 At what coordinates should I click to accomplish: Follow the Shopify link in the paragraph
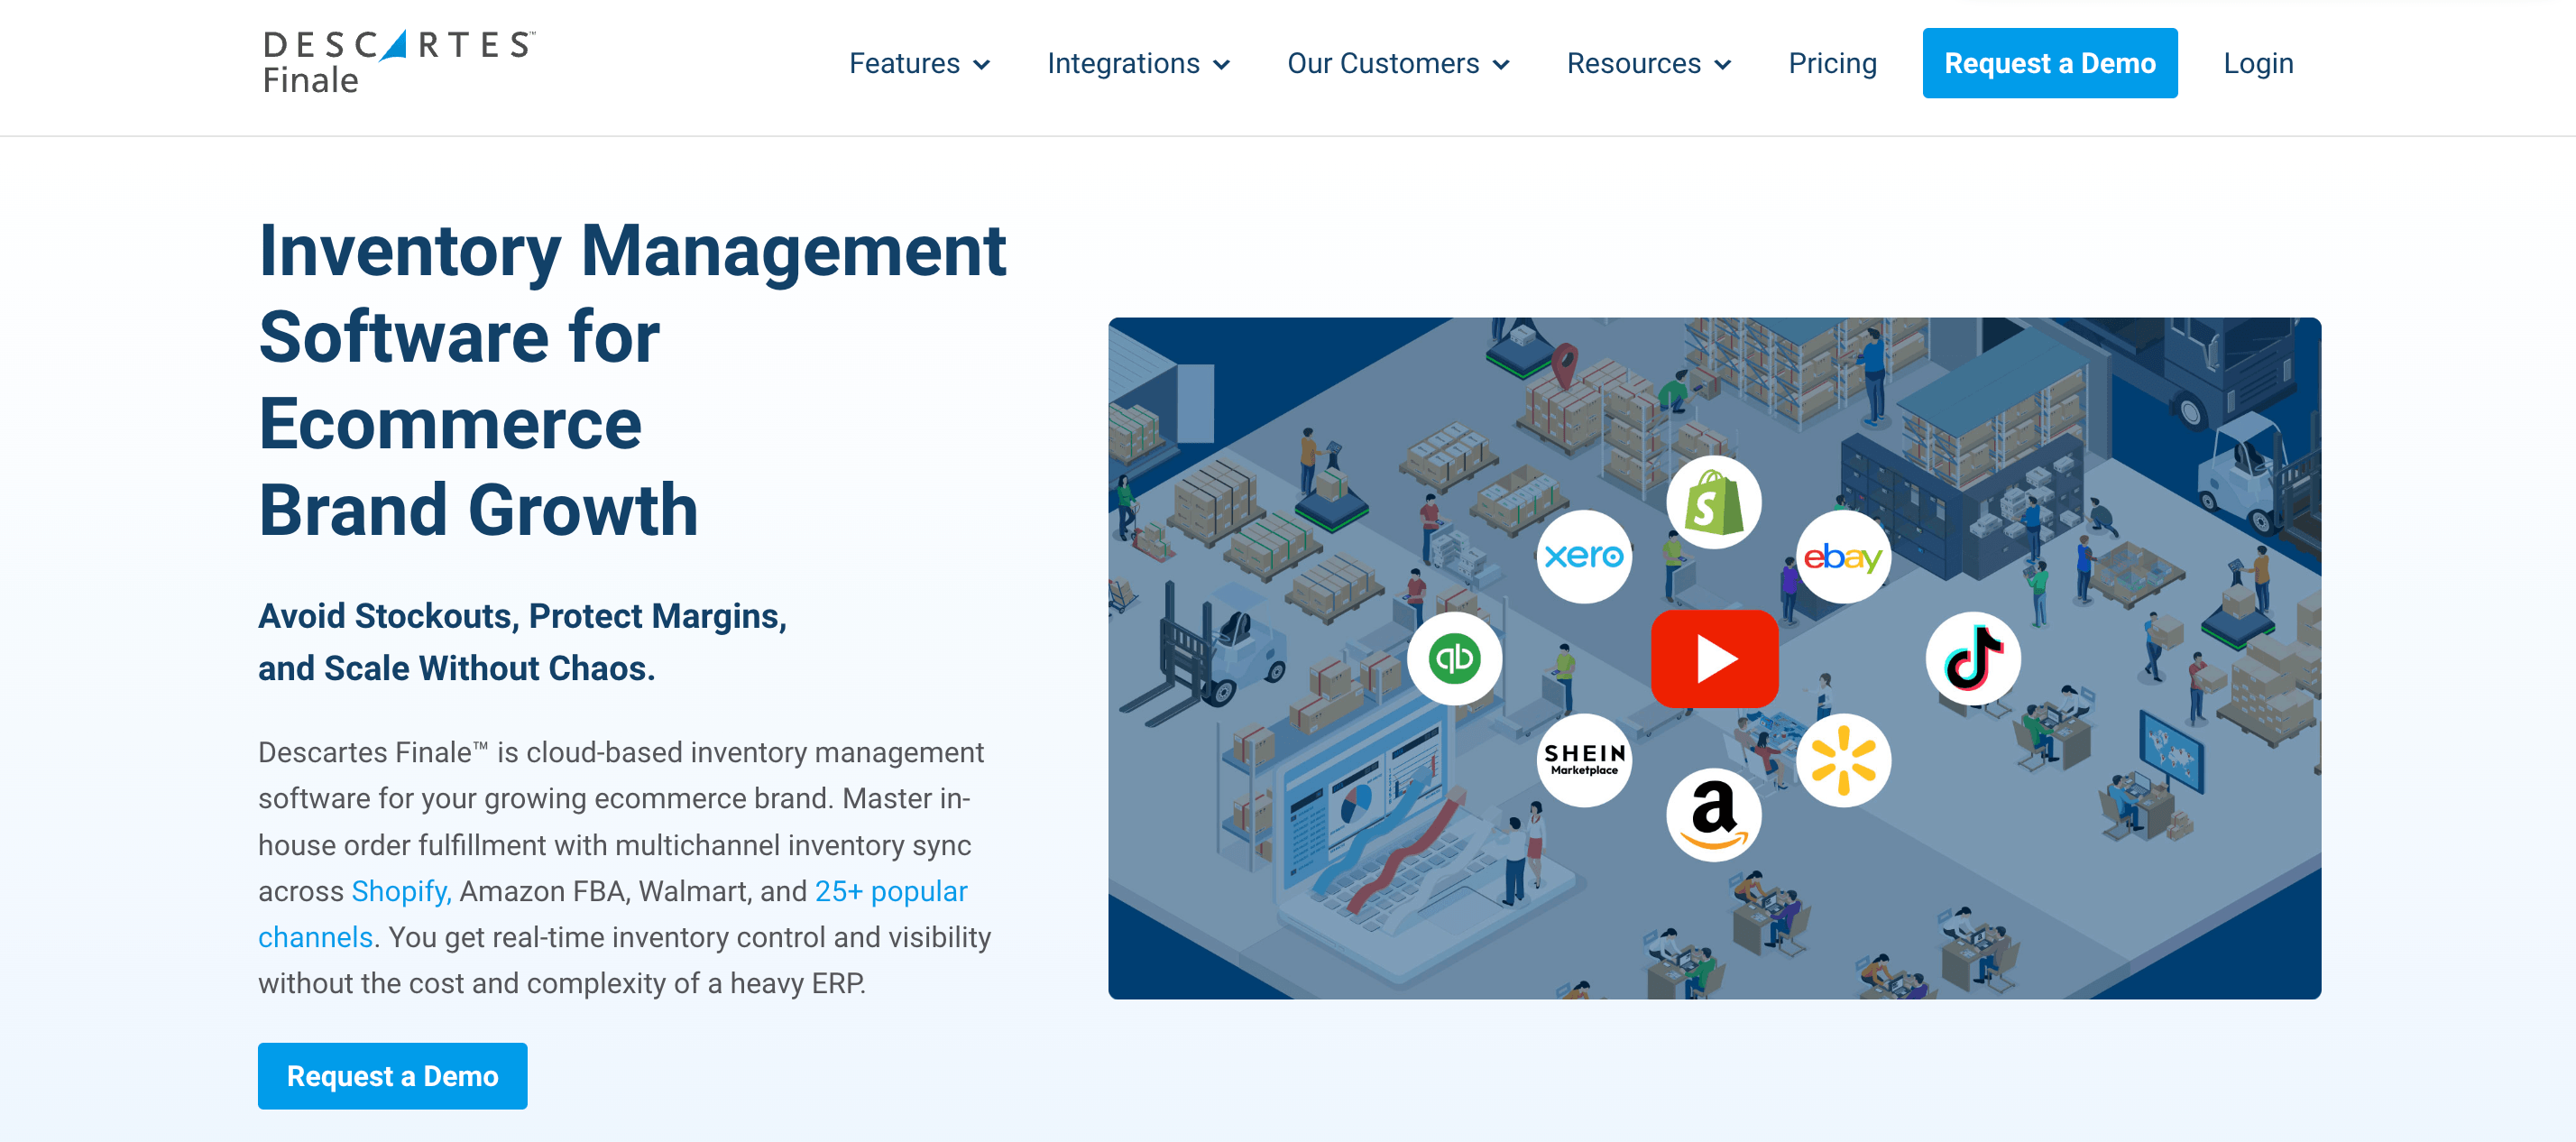(401, 891)
